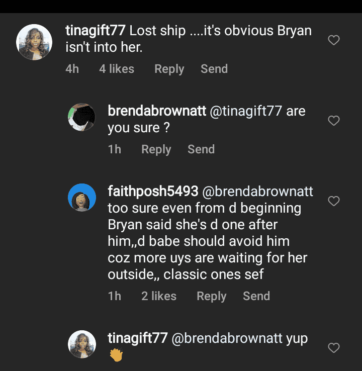
Task: Open the faithposh5493 username link
Action: click(x=153, y=191)
